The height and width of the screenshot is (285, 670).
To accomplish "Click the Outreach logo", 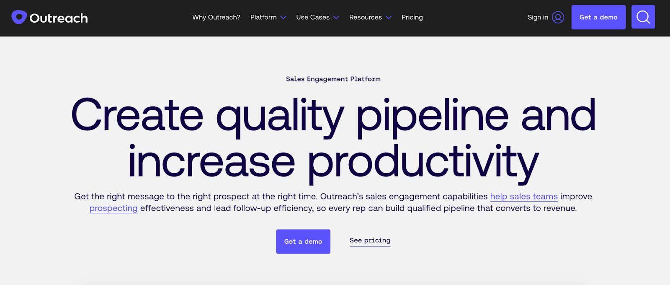I will click(x=50, y=18).
